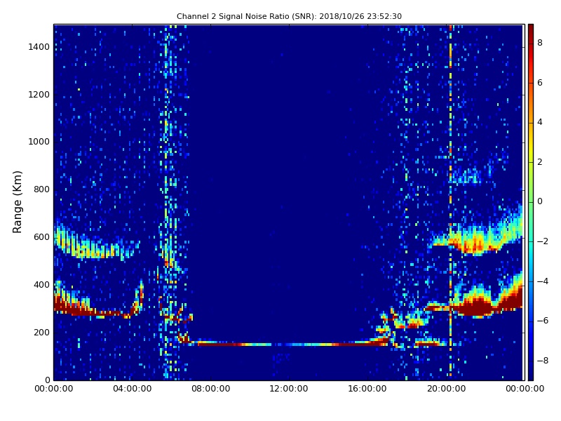
Task: Click the dark blue bottom of the colorbar
Action: [531, 373]
